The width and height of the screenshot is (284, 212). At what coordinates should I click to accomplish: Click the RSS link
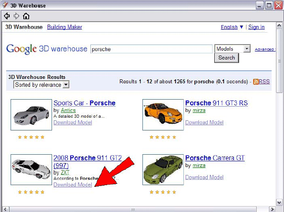coord(264,82)
